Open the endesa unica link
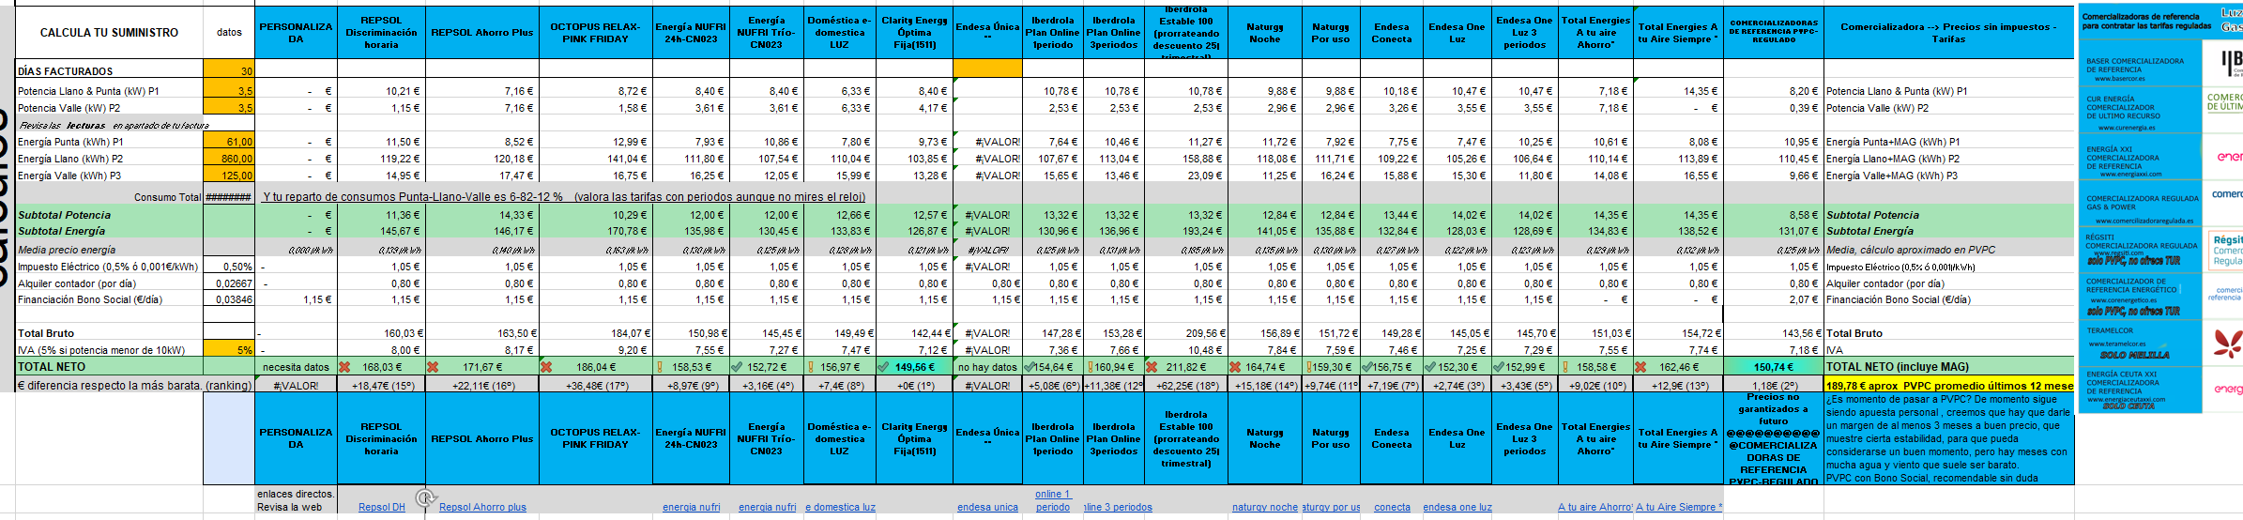 click(x=987, y=507)
